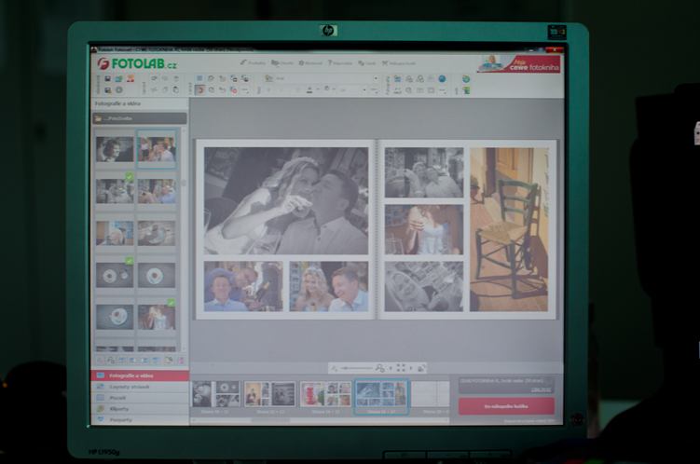
Task: Click the fit-to-view four-arrows icon
Action: pyautogui.click(x=401, y=368)
